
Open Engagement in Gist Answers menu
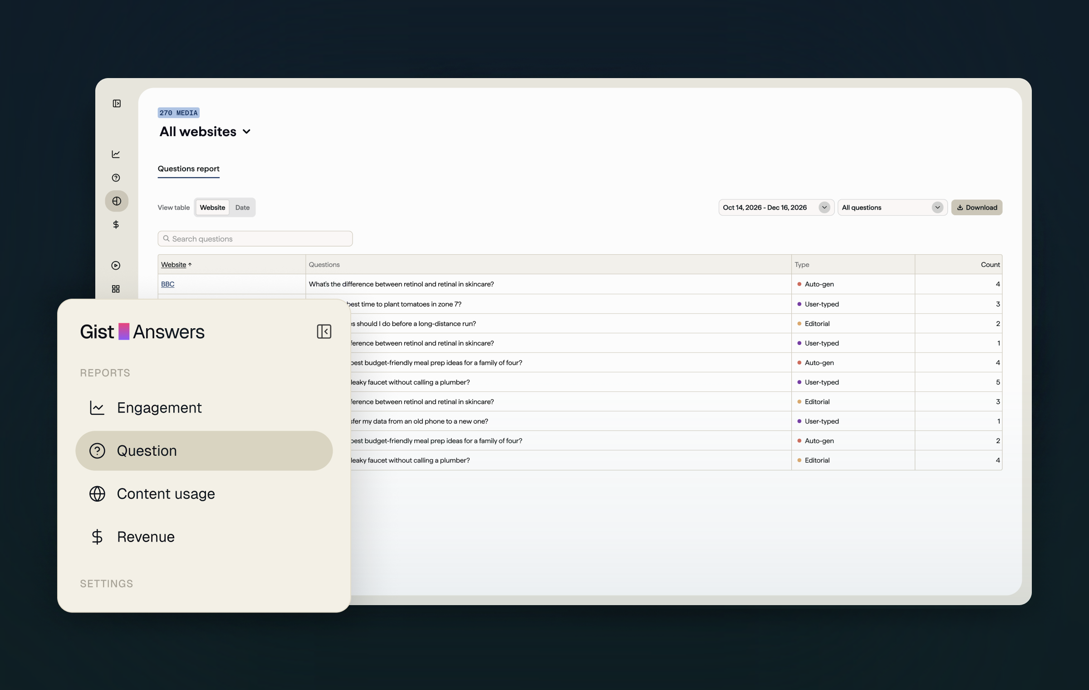point(204,408)
